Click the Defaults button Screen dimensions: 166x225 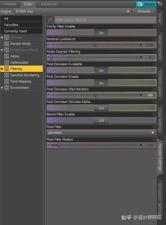144,11
